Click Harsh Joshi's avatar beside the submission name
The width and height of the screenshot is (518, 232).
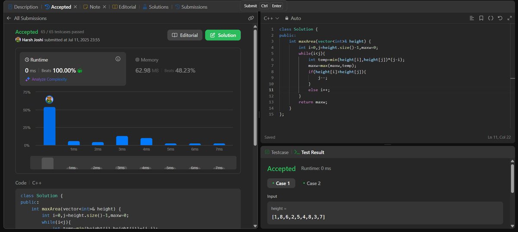[x=18, y=40]
